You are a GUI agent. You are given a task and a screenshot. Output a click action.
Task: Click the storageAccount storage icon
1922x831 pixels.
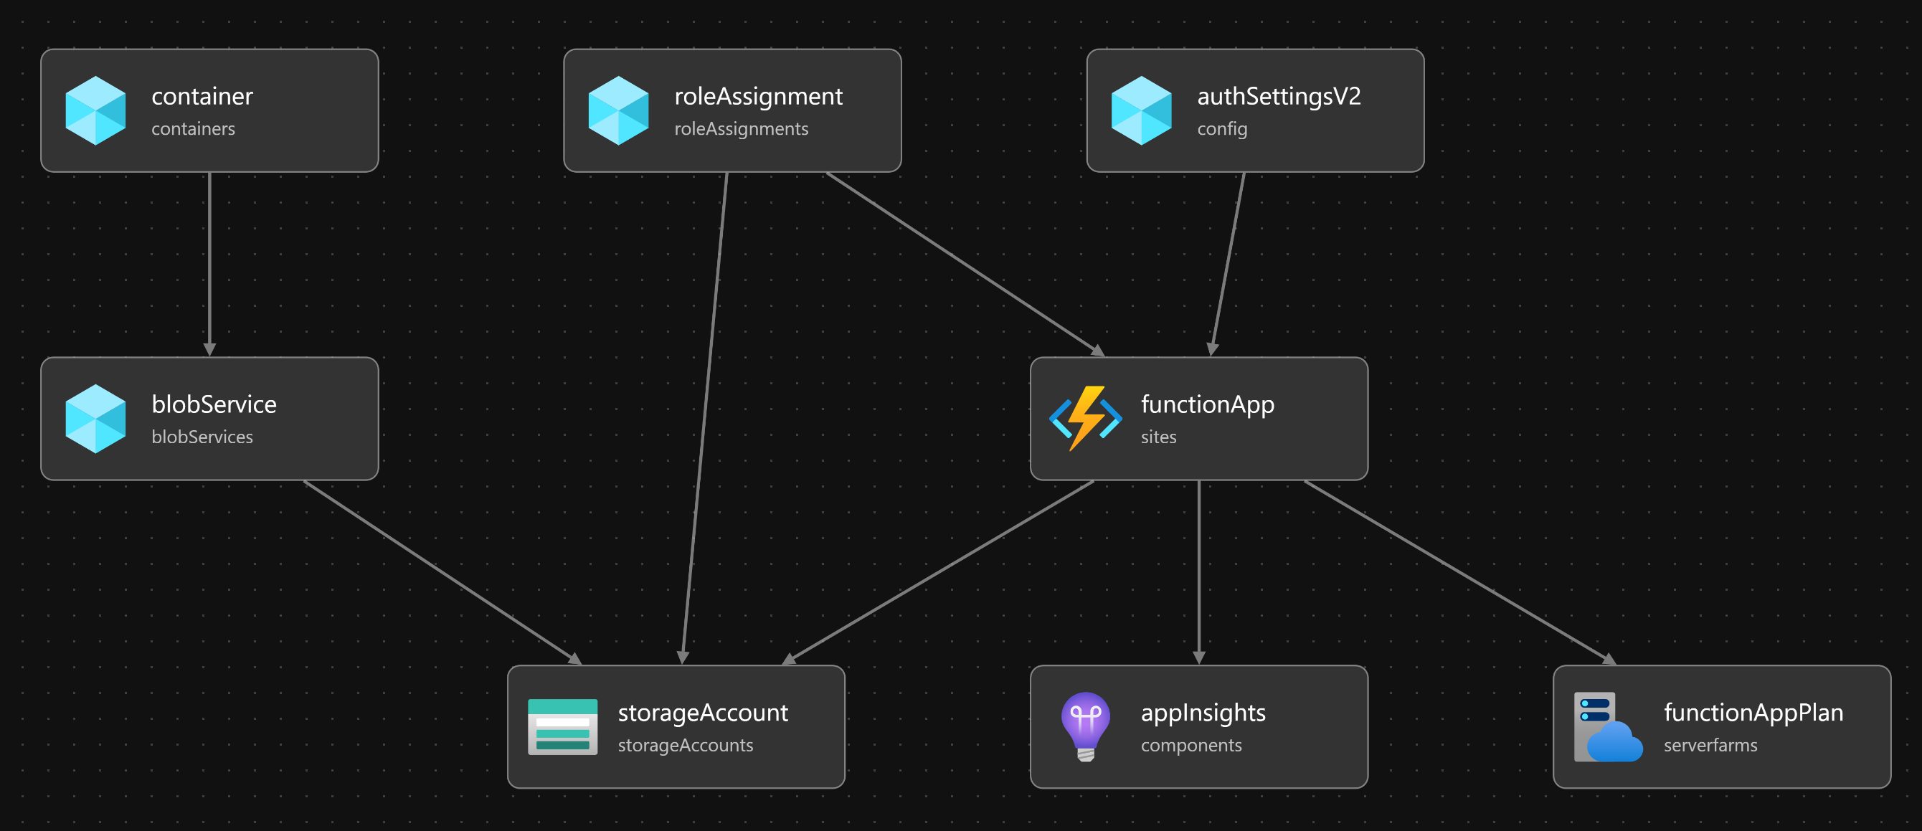[x=562, y=726]
